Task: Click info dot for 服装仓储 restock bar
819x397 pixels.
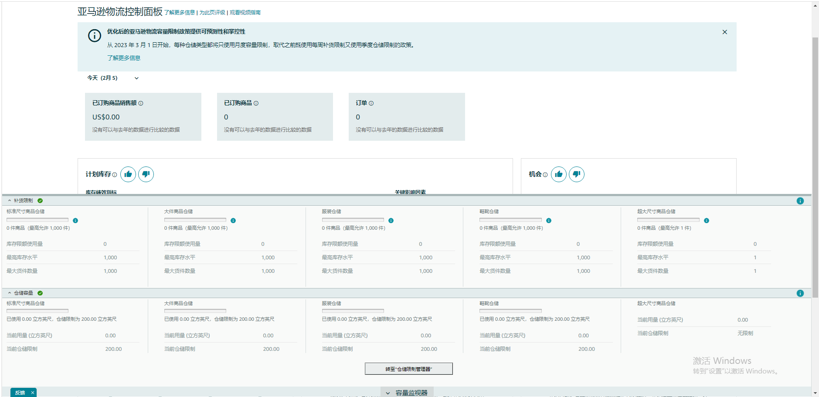Action: click(x=391, y=221)
